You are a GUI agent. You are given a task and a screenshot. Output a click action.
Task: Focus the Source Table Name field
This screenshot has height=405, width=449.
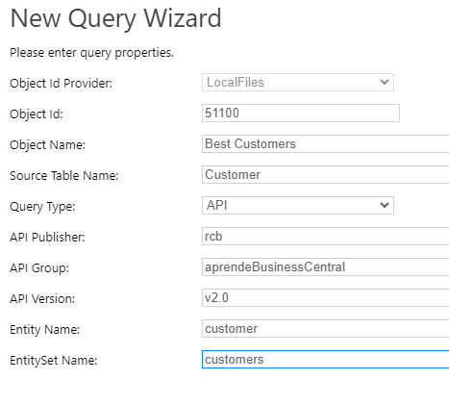tap(325, 174)
